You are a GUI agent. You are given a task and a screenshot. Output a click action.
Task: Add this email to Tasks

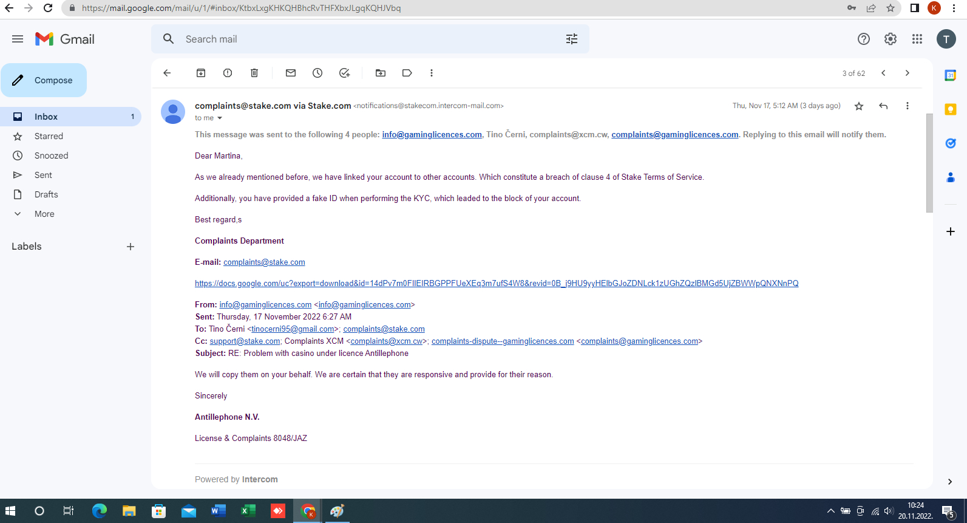pos(344,73)
